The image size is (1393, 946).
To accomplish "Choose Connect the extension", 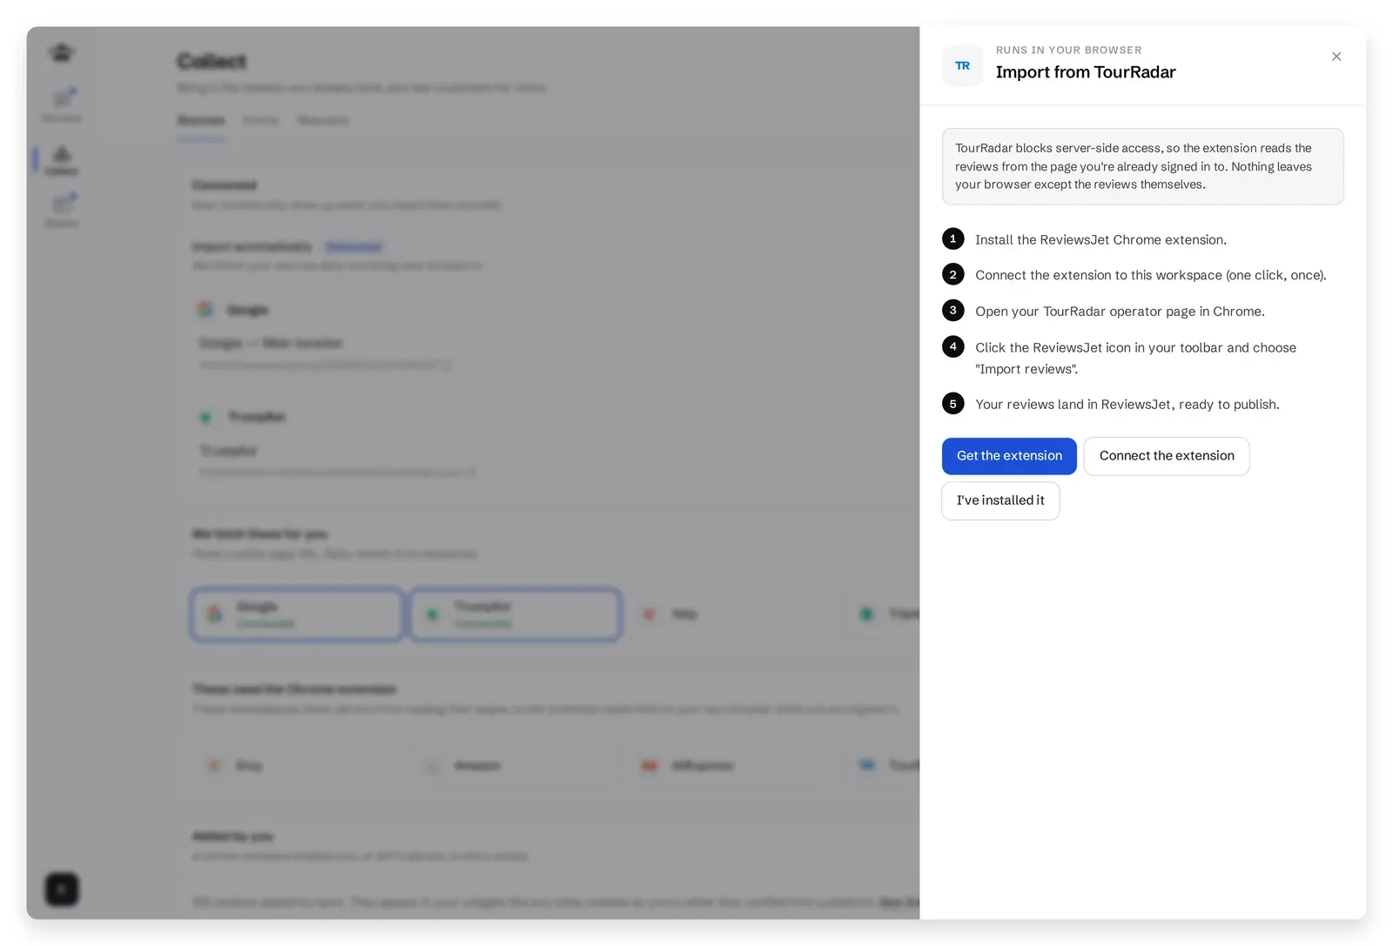I will [1167, 456].
